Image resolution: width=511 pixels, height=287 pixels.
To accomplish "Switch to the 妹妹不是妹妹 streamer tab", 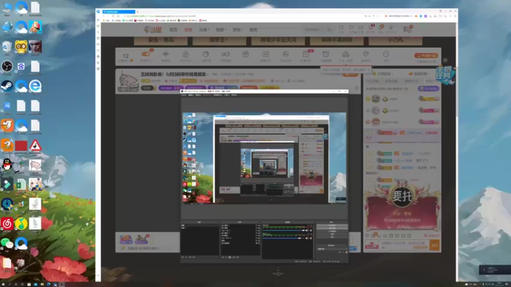I will coord(337,40).
